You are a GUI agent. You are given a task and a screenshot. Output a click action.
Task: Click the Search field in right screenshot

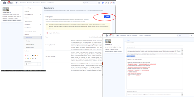pos(183,35)
